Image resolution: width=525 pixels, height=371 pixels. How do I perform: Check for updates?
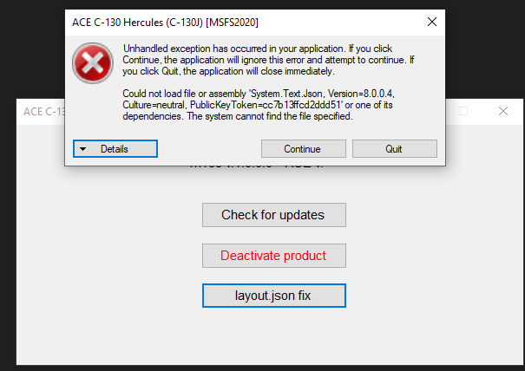click(274, 215)
